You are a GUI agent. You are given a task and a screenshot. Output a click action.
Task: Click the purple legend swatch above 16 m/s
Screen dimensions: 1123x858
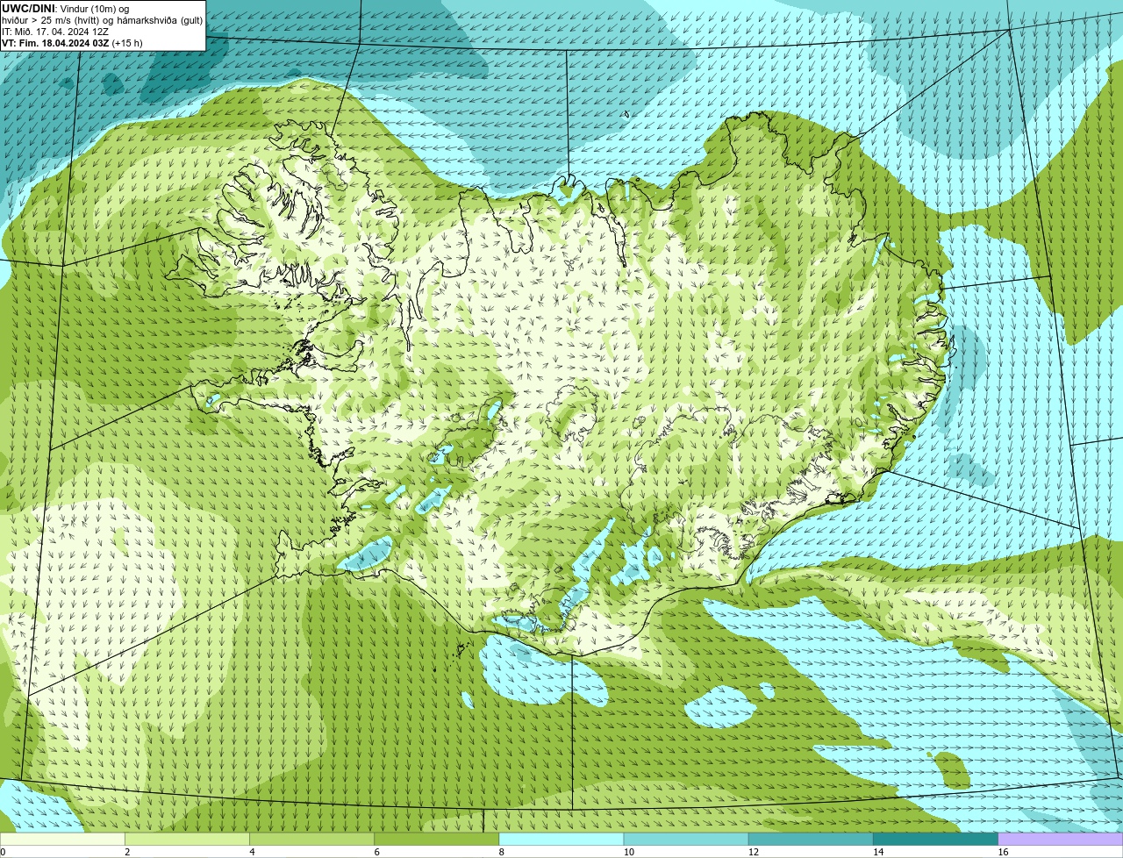(1060, 839)
